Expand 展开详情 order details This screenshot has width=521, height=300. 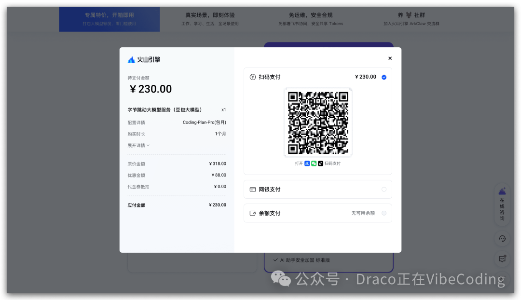click(x=138, y=146)
